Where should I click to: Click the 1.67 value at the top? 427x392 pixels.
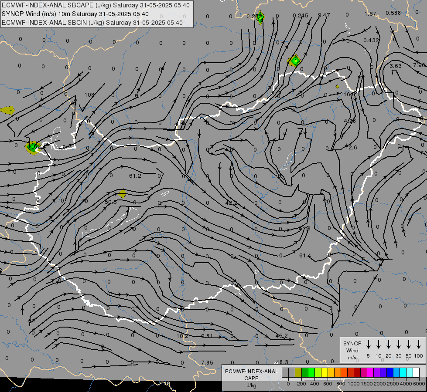[x=370, y=14]
